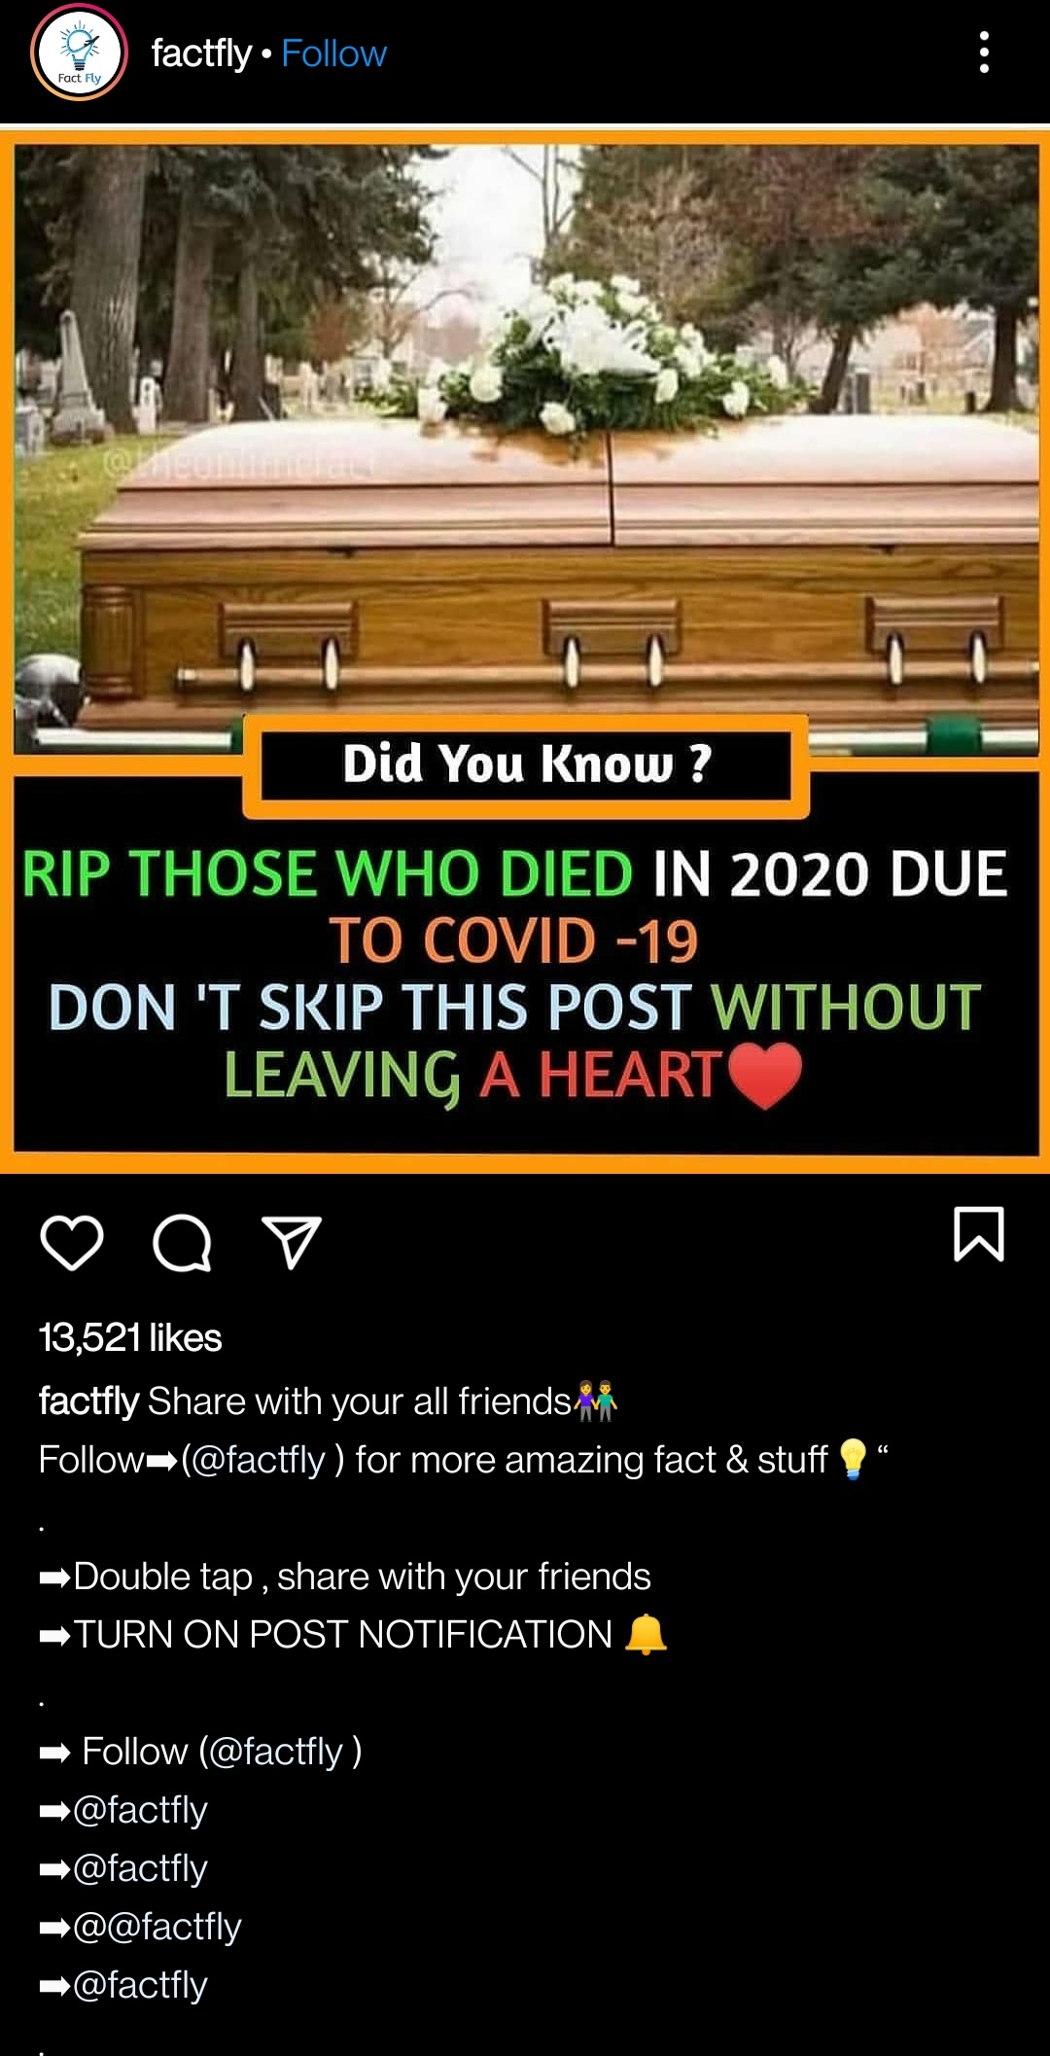1050x2056 pixels.
Task: View the 13,521 likes list
Action: 130,1337
